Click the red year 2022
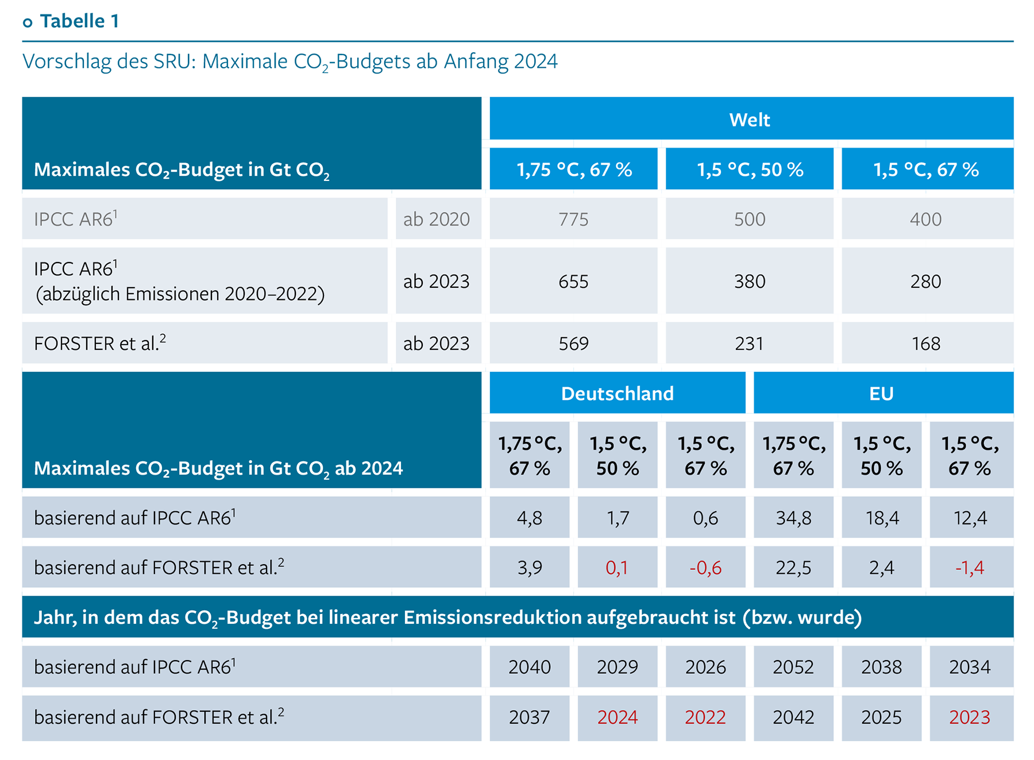 coord(705,717)
